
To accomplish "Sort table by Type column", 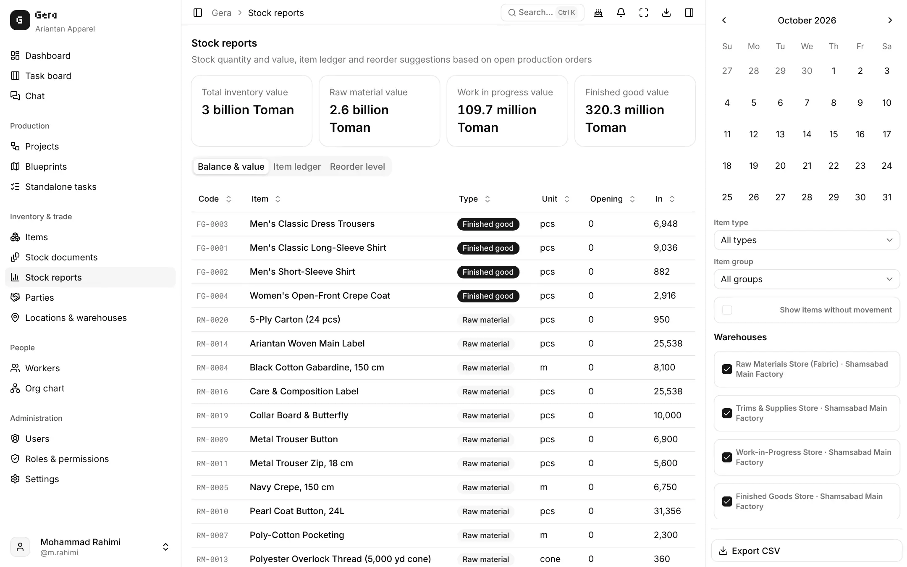I will click(x=474, y=199).
